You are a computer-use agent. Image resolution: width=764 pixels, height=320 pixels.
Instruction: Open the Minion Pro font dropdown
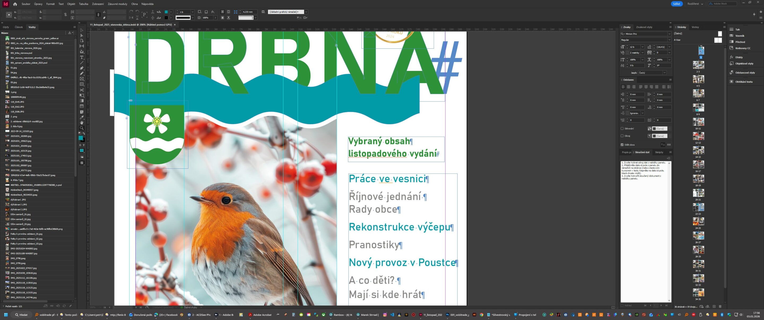coord(669,34)
